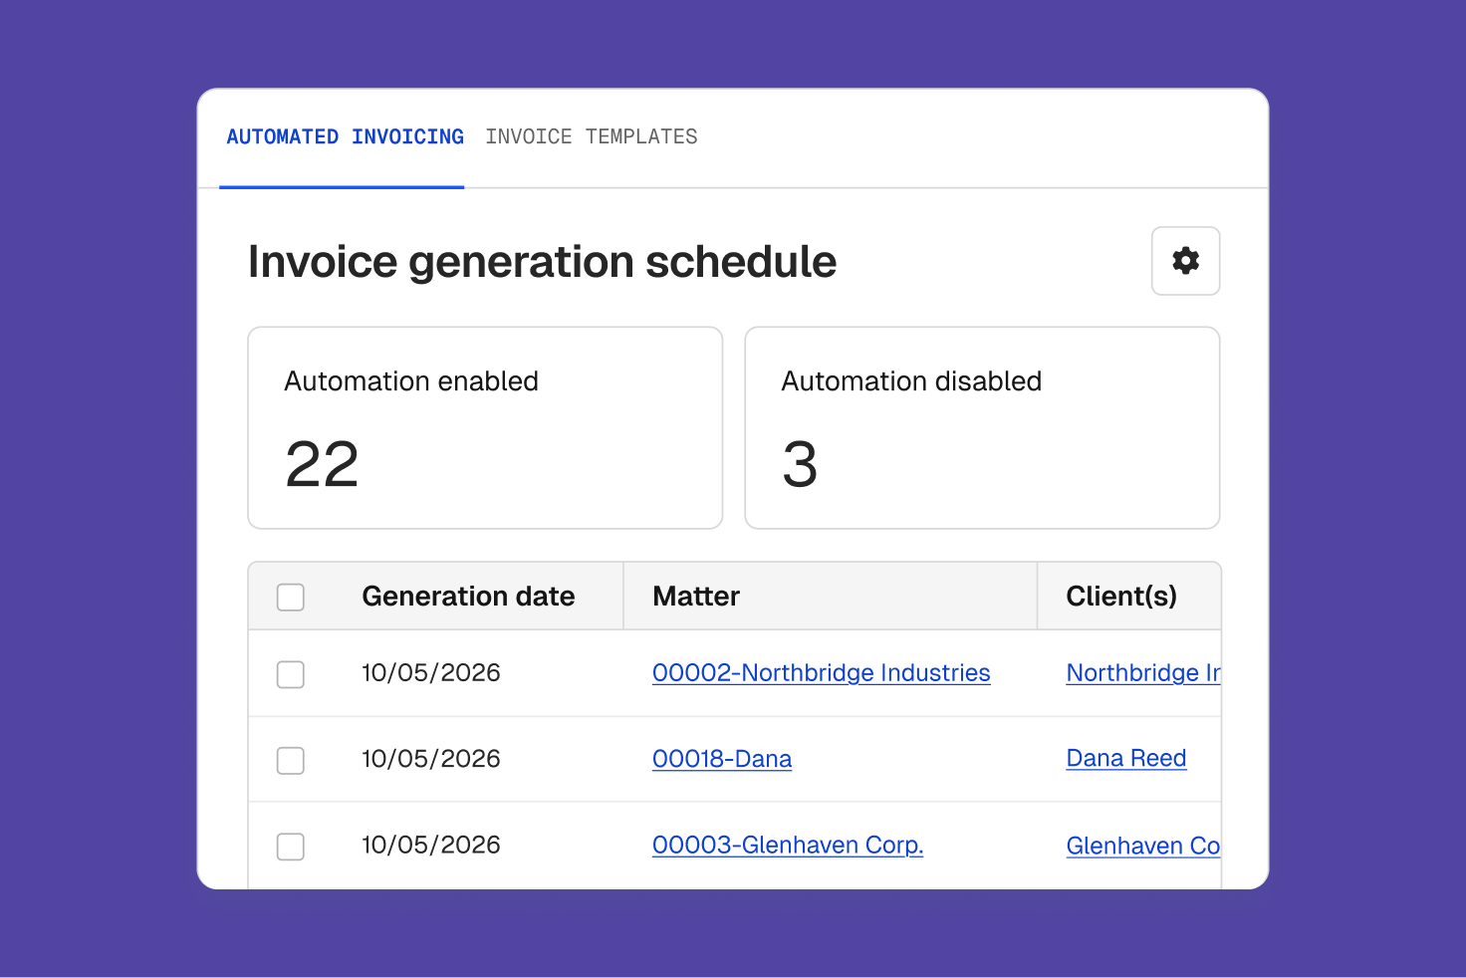Open the Dana Reed client link

click(x=1126, y=759)
